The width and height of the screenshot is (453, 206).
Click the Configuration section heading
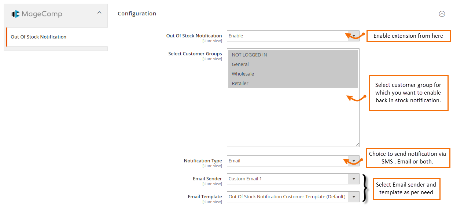point(137,14)
